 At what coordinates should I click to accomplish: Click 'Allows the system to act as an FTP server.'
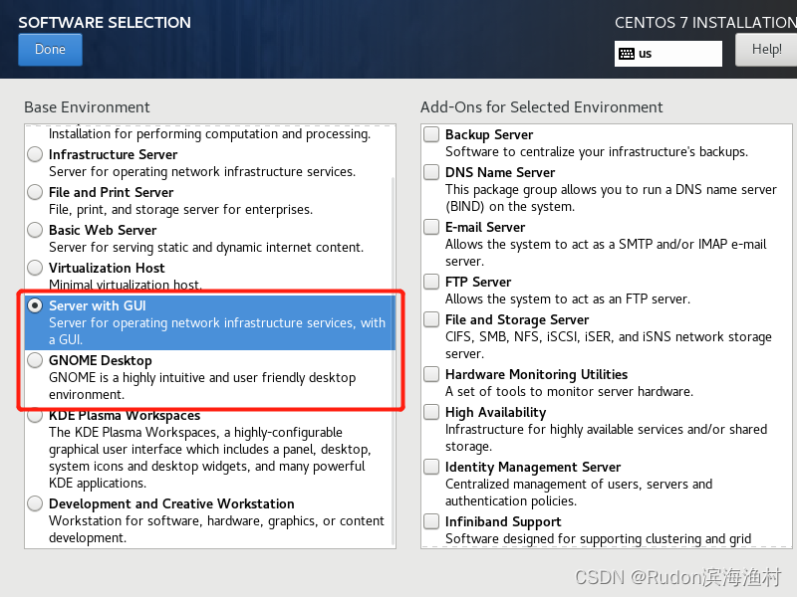click(x=567, y=299)
